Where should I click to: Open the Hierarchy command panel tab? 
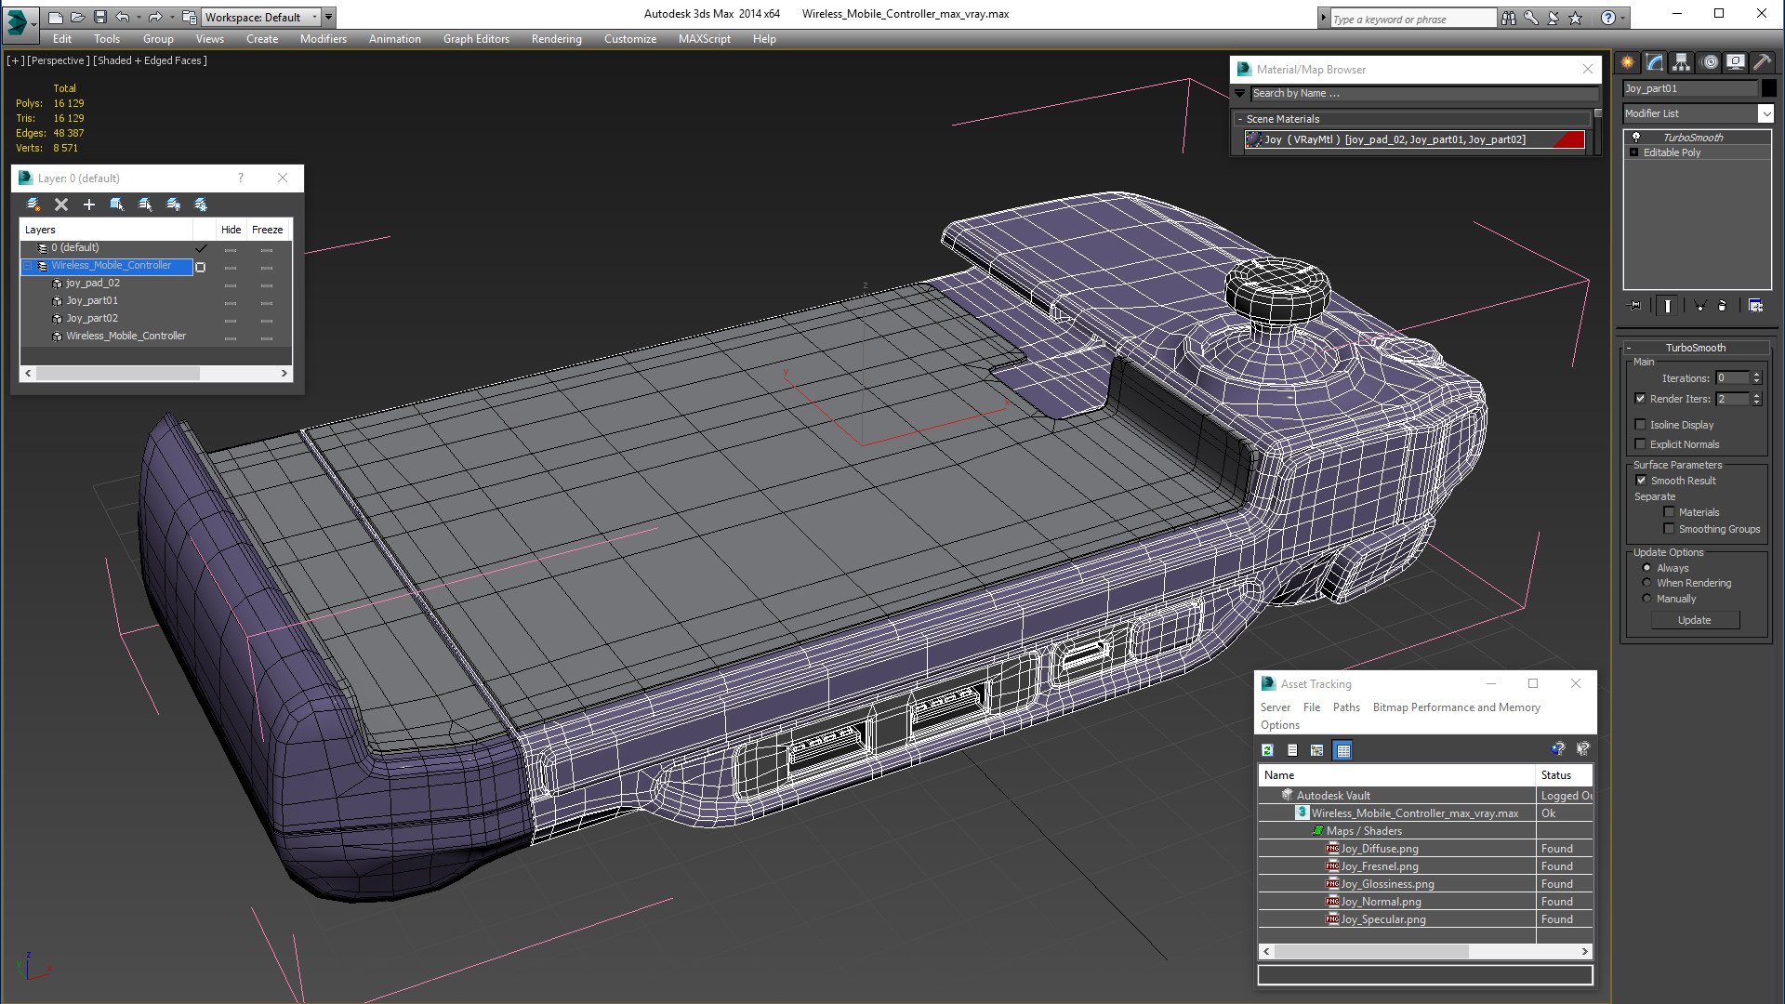pos(1681,62)
